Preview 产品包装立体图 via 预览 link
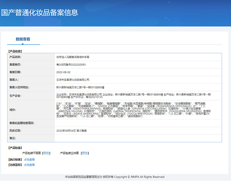Image resolution: width=231 pixels, height=184 pixels. [x=85, y=153]
